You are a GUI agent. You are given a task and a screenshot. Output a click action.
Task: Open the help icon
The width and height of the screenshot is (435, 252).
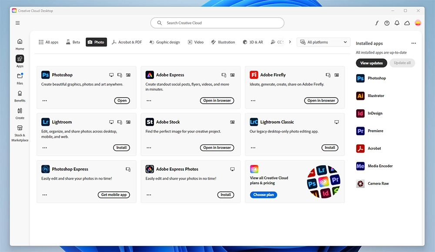coord(387,23)
